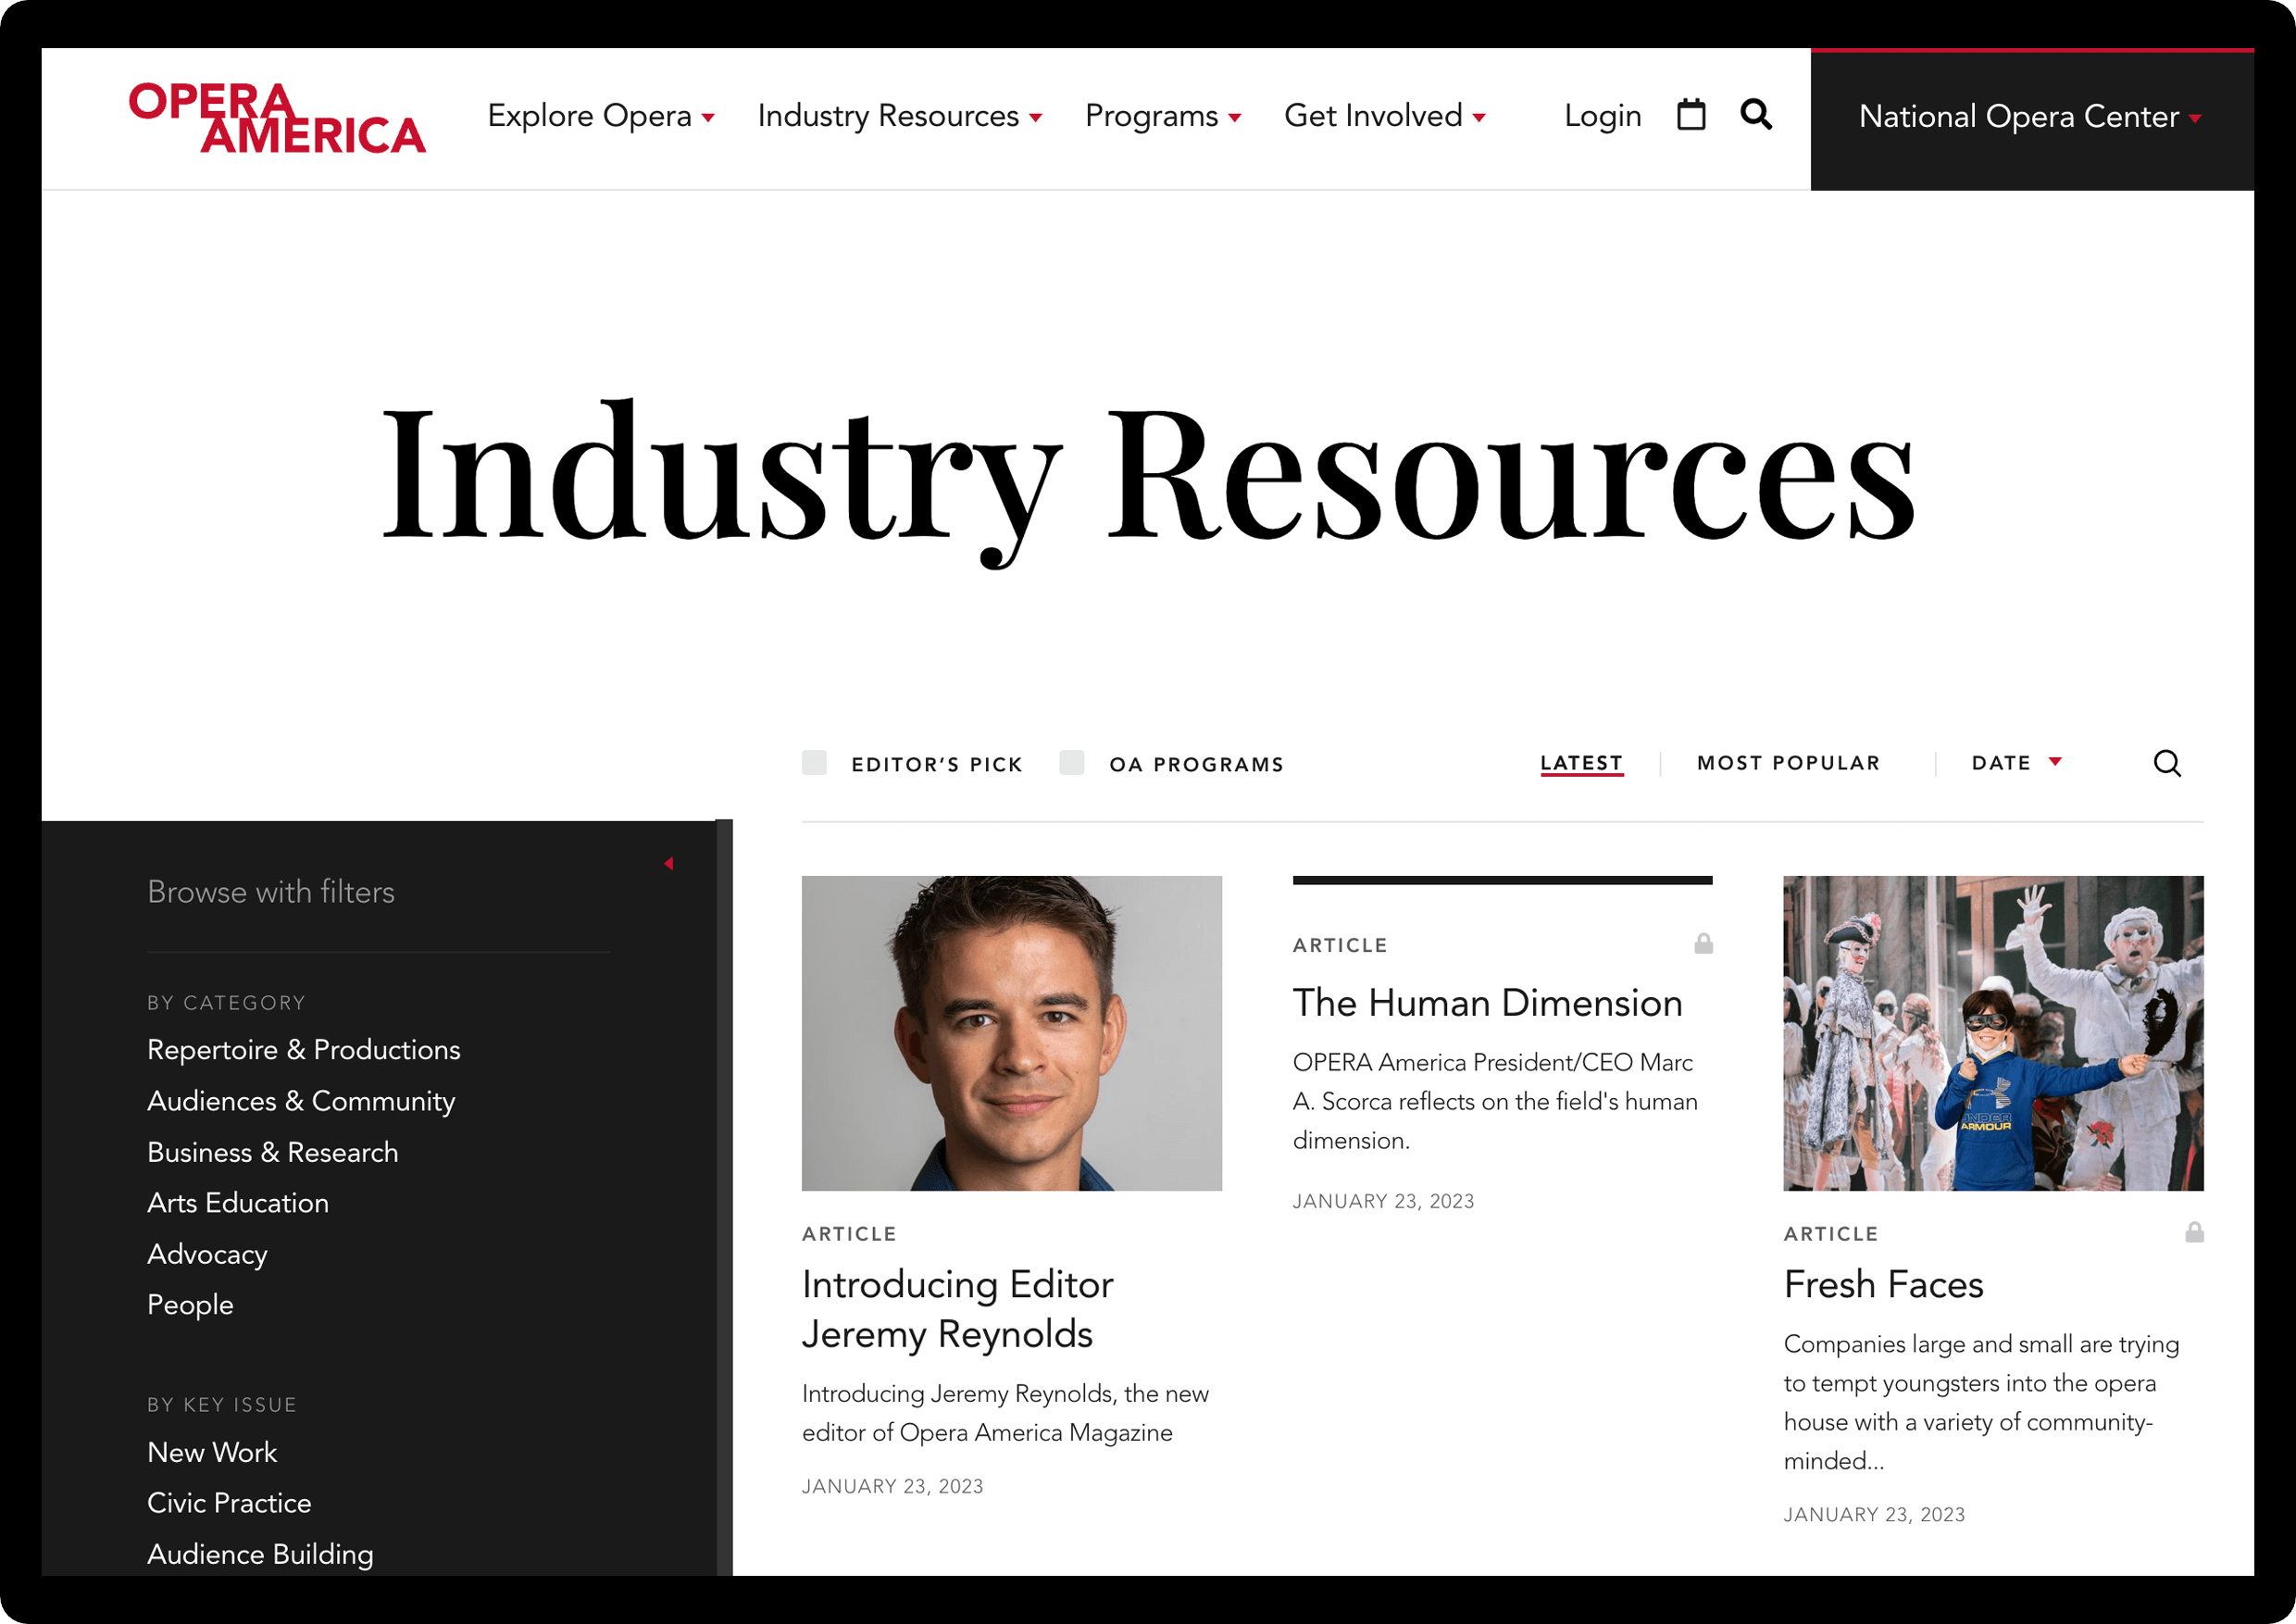
Task: Open the Date sort dropdown
Action: point(2016,762)
